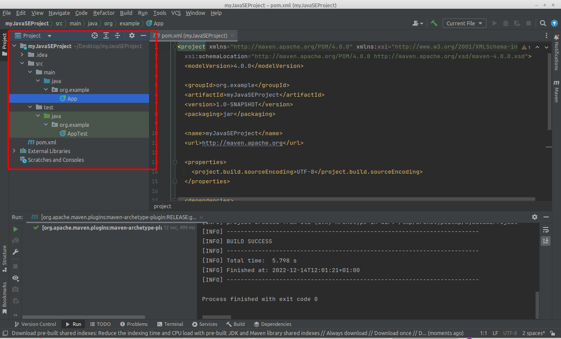Expand the .idea folder
The height and width of the screenshot is (339, 561).
coord(22,55)
